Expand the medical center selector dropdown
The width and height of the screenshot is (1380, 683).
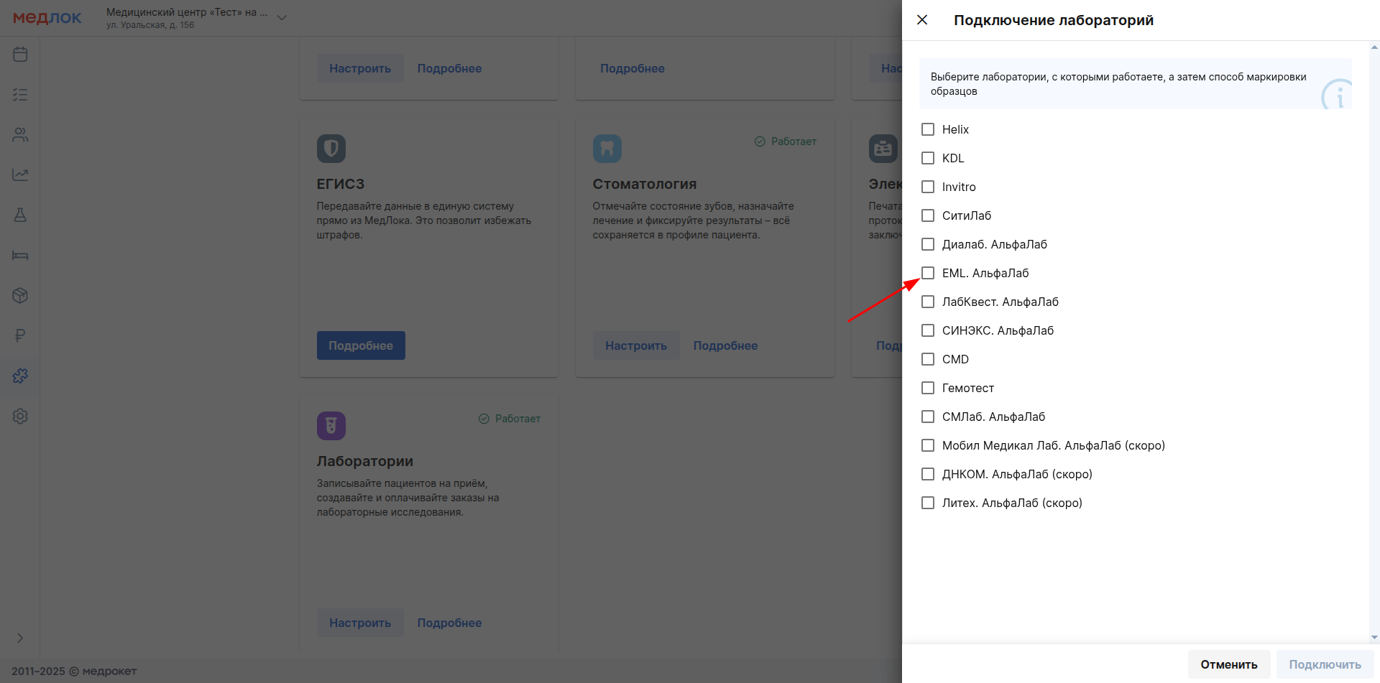pos(282,18)
